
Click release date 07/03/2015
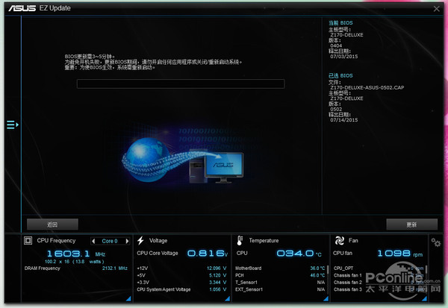pos(344,57)
